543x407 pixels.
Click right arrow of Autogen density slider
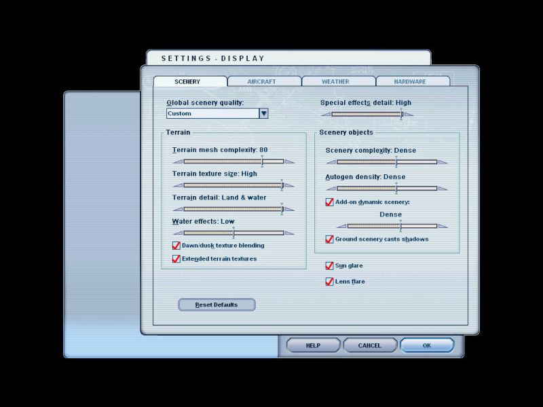(443, 189)
